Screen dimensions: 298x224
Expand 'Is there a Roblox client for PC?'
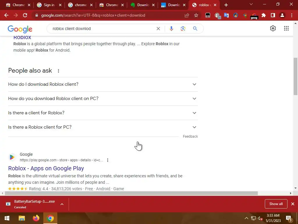pyautogui.click(x=103, y=127)
